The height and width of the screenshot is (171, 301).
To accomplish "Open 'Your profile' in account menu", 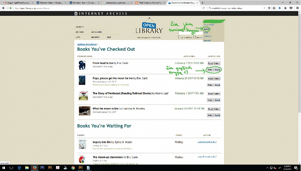I will tap(209, 25).
